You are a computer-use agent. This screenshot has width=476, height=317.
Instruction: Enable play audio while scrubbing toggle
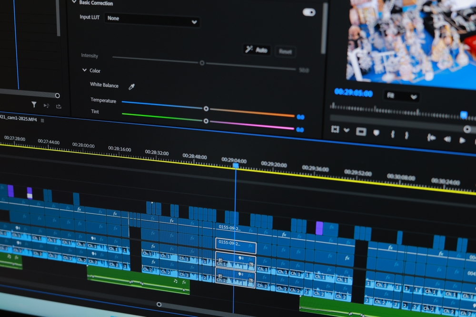[47, 106]
